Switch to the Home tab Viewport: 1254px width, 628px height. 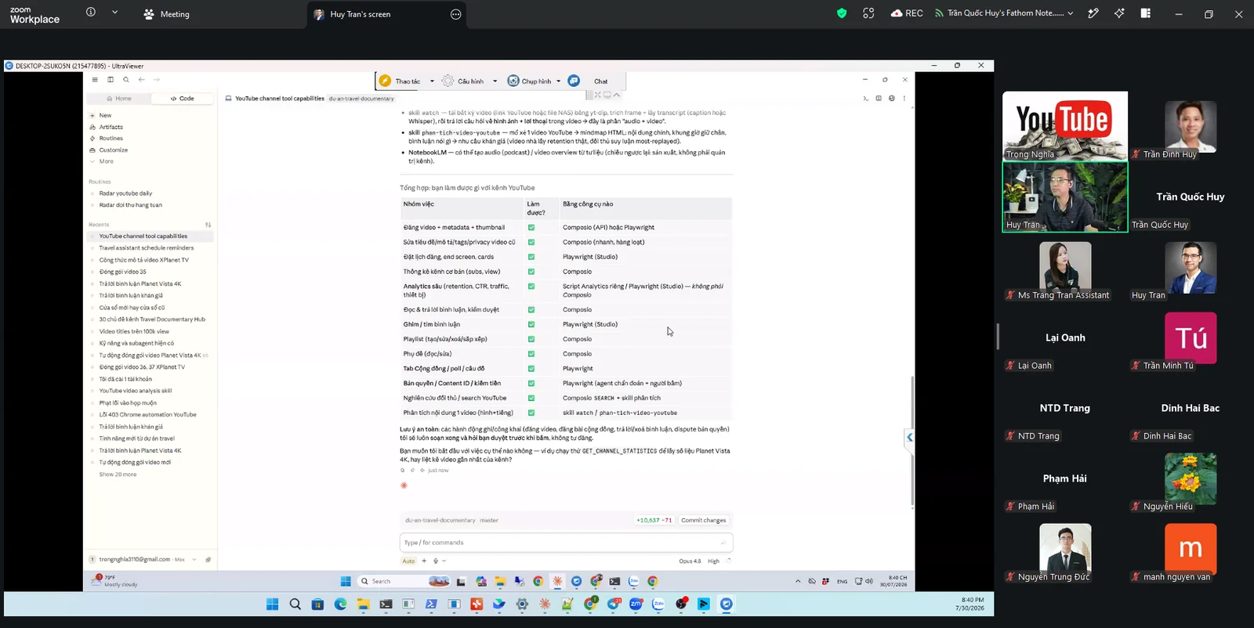coord(119,99)
